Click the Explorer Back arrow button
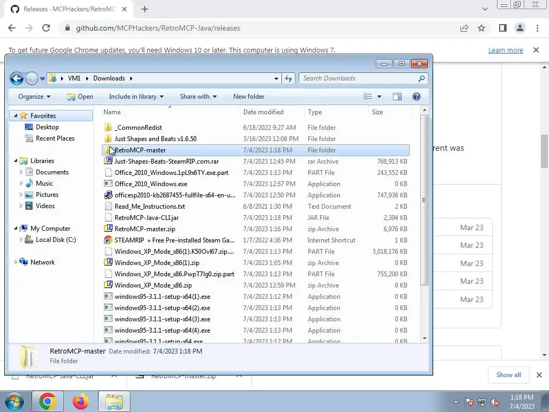The width and height of the screenshot is (549, 412). pos(17,78)
